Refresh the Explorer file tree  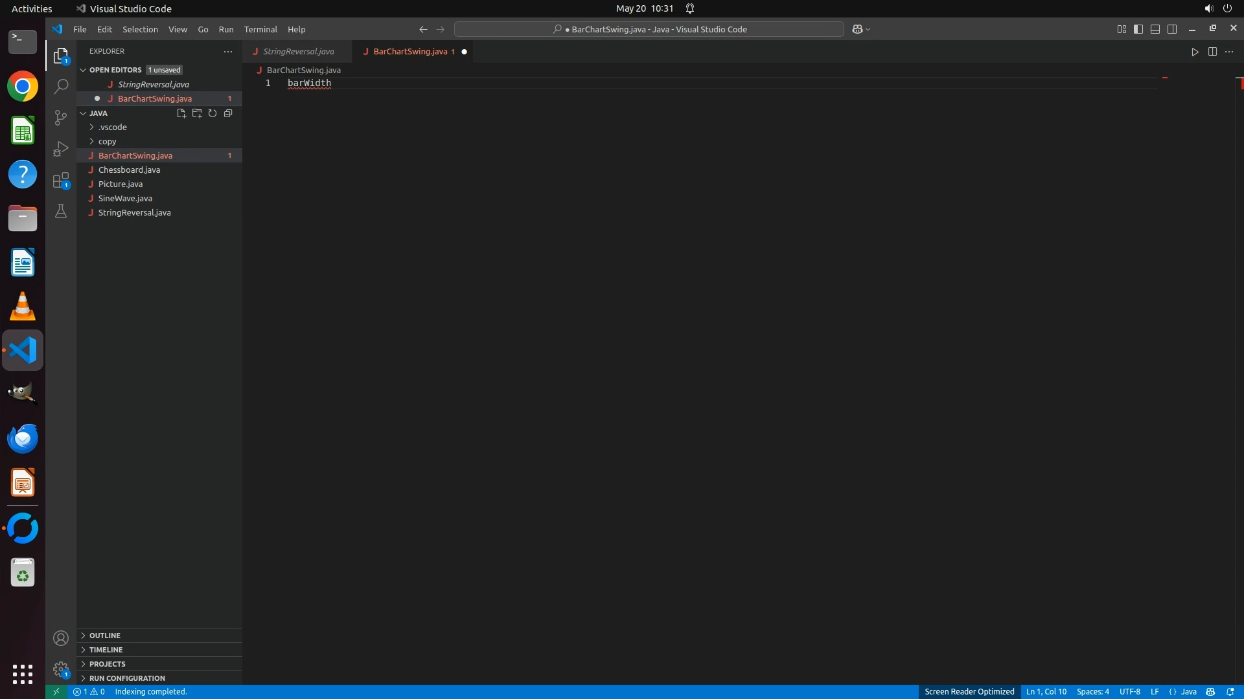point(213,113)
